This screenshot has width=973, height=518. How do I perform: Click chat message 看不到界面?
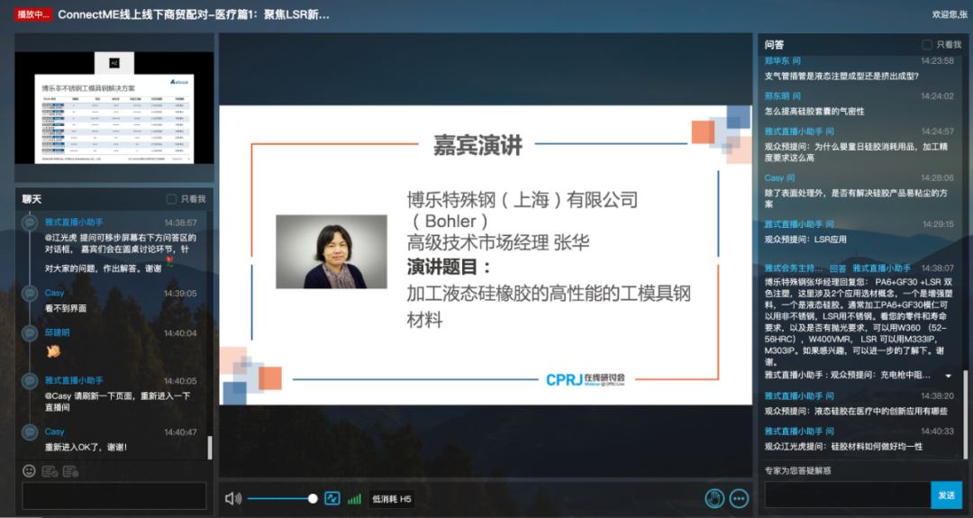click(66, 308)
